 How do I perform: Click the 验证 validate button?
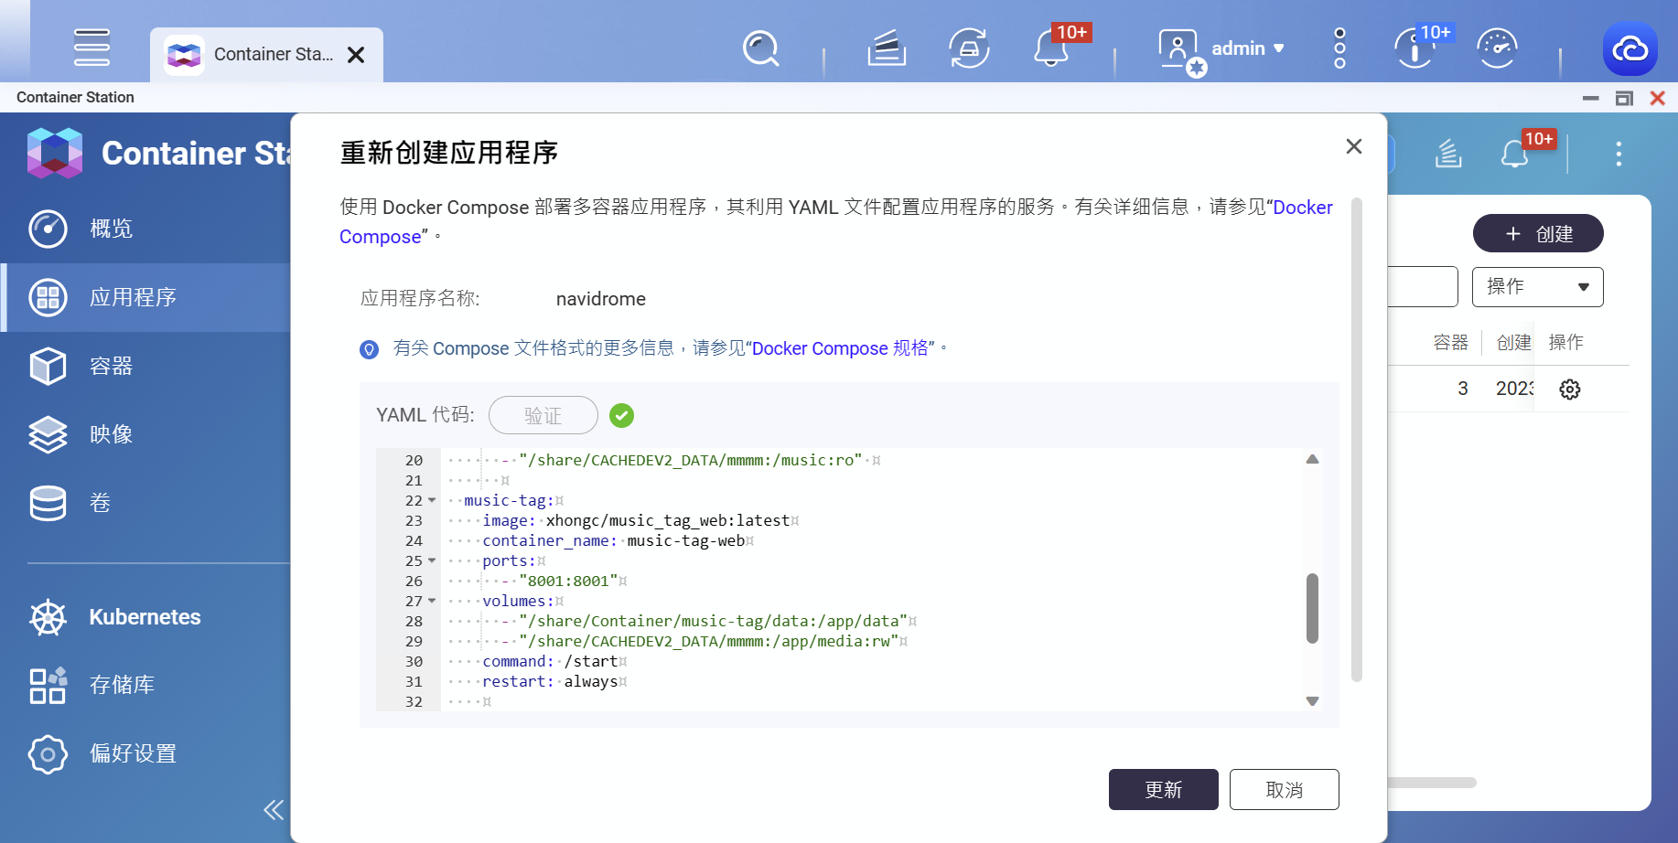(543, 415)
